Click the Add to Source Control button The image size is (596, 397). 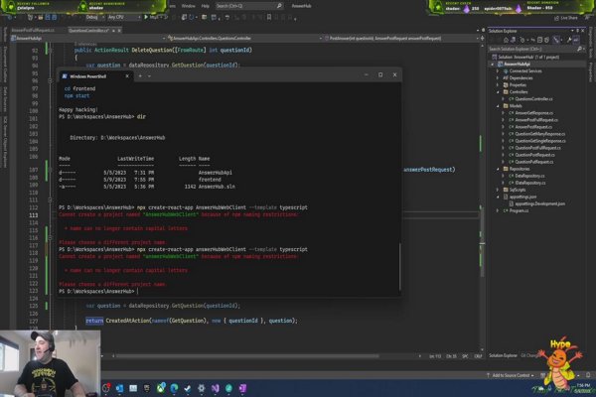(511, 375)
